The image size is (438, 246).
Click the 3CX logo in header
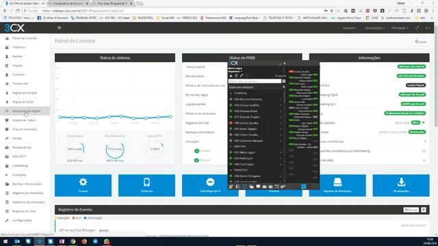[x=14, y=28]
